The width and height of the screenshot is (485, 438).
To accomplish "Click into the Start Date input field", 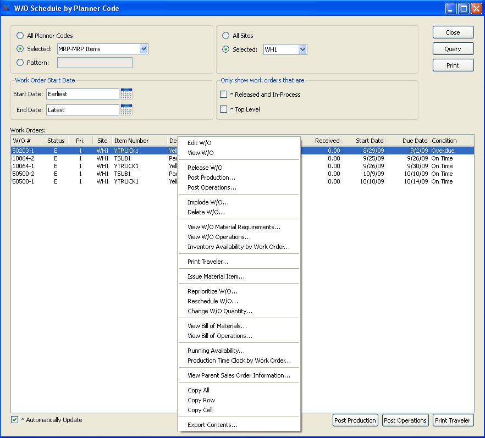I will pos(82,94).
